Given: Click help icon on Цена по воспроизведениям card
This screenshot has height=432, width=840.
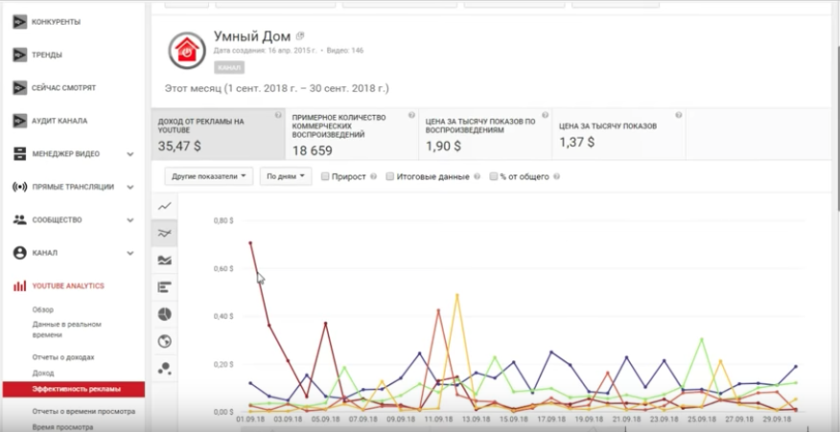Looking at the screenshot, I should pyautogui.click(x=546, y=115).
